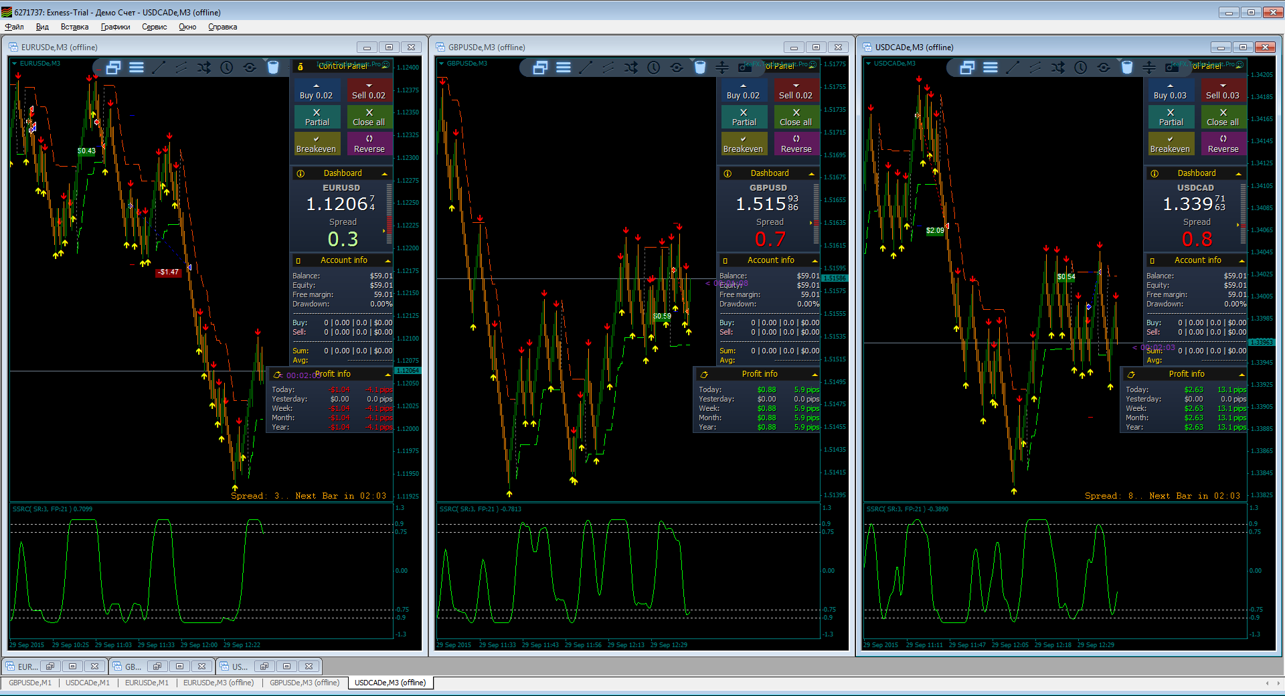1285x696 pixels.
Task: Click trash bin icon in GBPUSD toolbar
Action: (x=700, y=68)
